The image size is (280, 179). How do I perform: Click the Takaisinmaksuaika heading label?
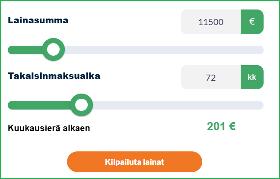tap(54, 76)
